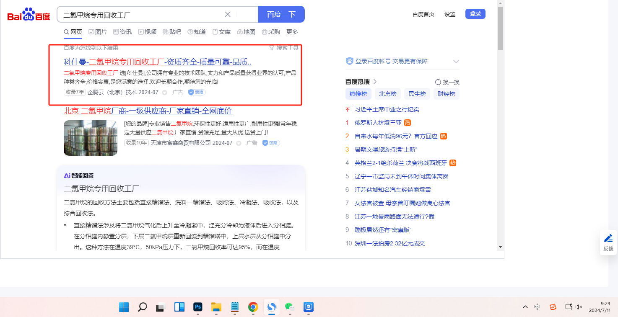Open the feedback (反馈) pencil icon

tap(608, 238)
